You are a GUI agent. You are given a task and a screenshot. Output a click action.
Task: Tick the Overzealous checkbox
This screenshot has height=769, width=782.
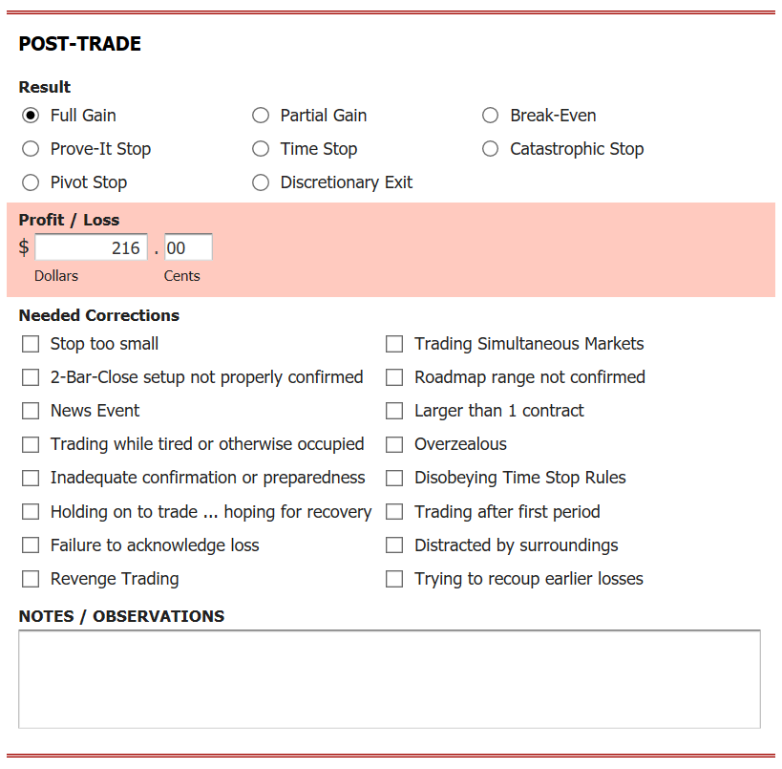394,444
